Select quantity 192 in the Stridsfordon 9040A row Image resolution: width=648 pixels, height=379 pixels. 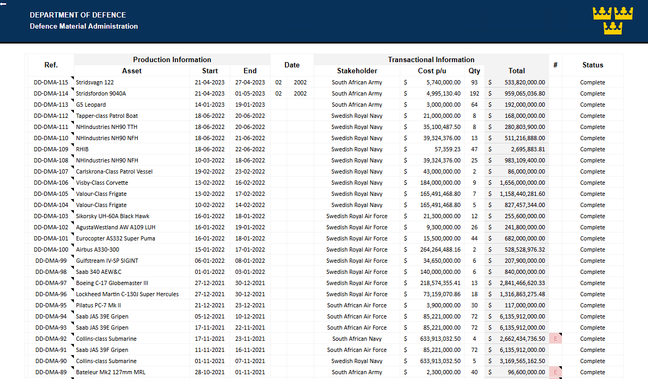point(474,93)
